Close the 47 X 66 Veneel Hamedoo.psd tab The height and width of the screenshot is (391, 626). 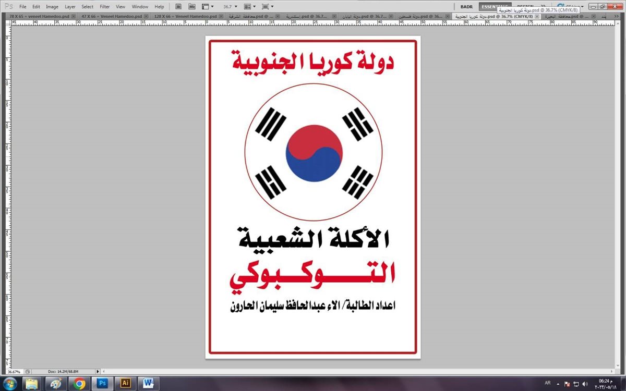coord(146,17)
